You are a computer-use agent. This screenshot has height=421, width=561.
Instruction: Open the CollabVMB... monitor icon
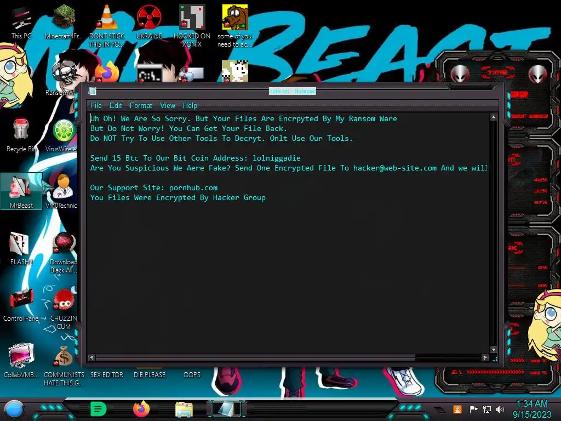tap(21, 361)
